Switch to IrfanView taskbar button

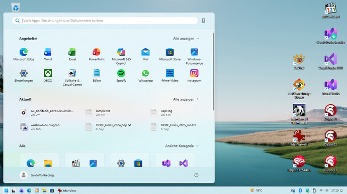pyautogui.click(x=67, y=190)
